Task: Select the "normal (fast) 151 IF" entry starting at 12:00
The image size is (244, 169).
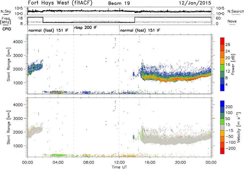Action: click(x=140, y=30)
